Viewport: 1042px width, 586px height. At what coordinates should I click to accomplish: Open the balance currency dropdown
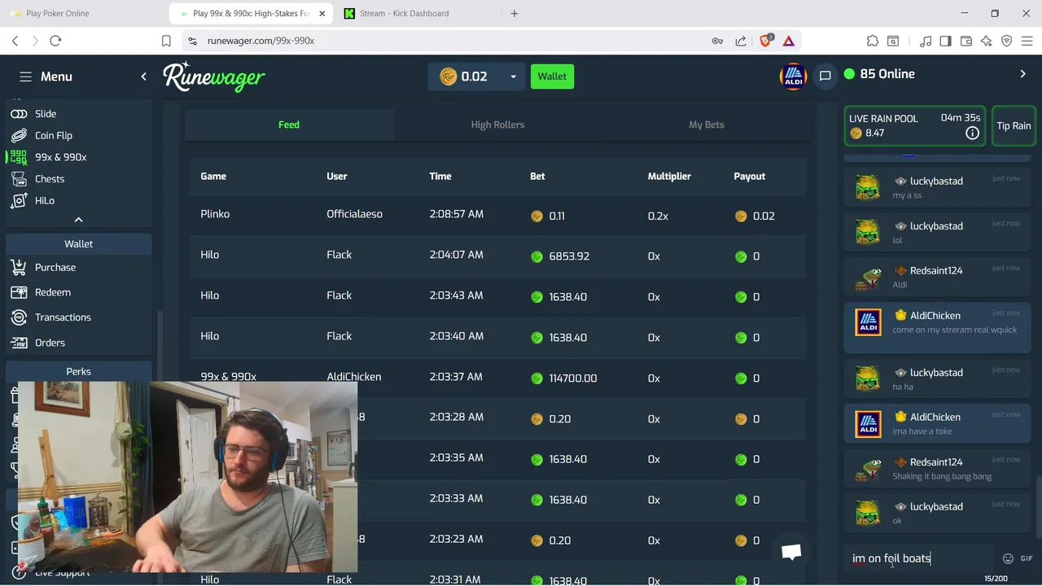476,77
